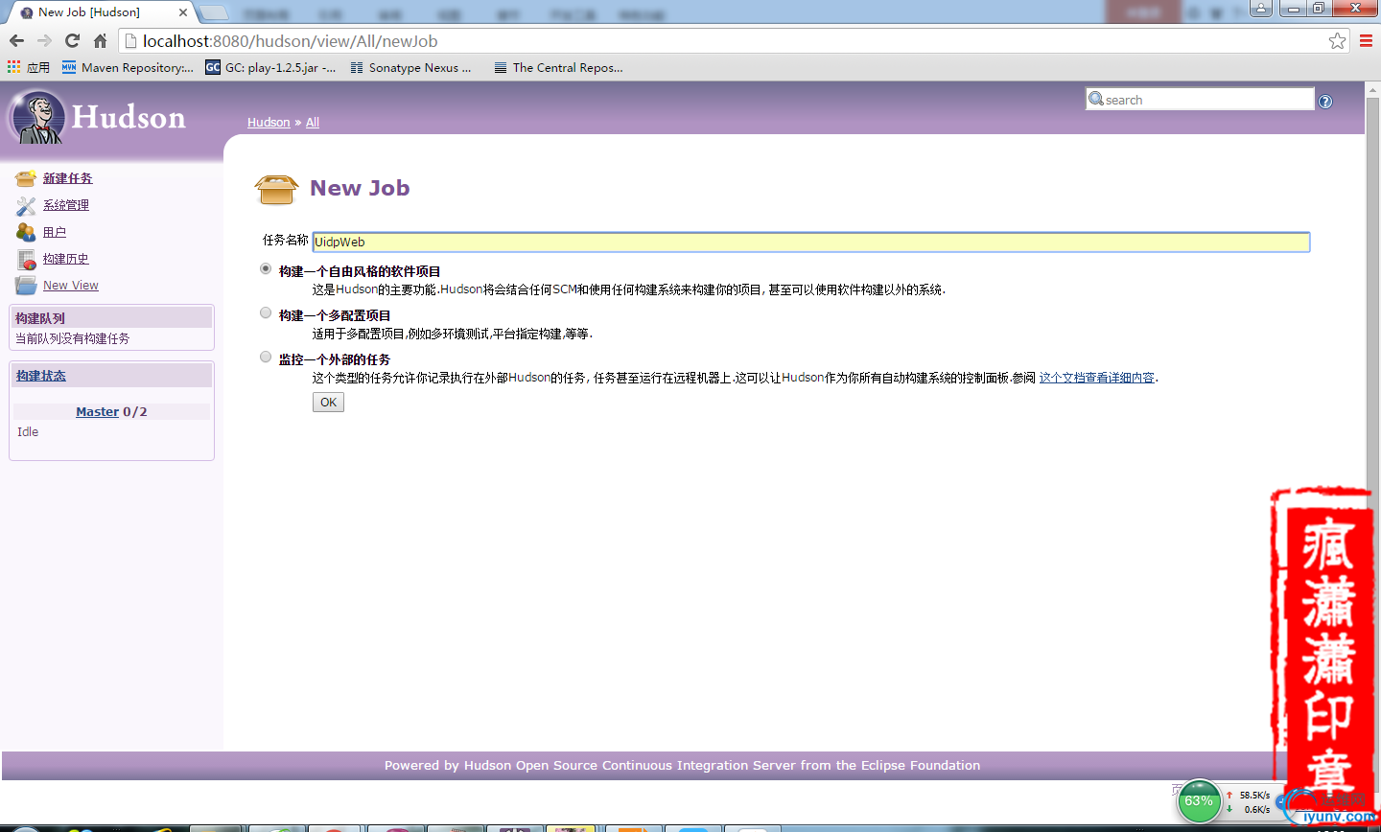The height and width of the screenshot is (832, 1381).
Task: Open the 用户 link
Action: click(55, 232)
